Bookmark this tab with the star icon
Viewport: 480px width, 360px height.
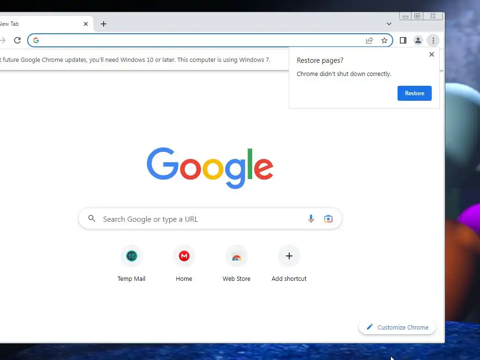click(x=384, y=40)
